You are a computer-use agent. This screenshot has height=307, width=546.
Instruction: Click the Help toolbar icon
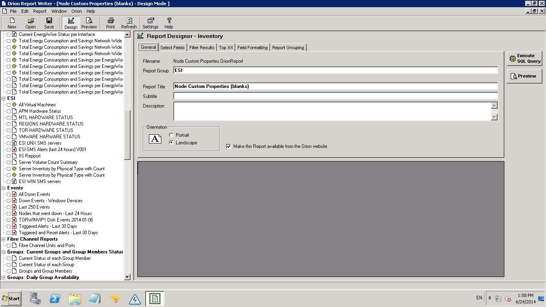click(169, 23)
